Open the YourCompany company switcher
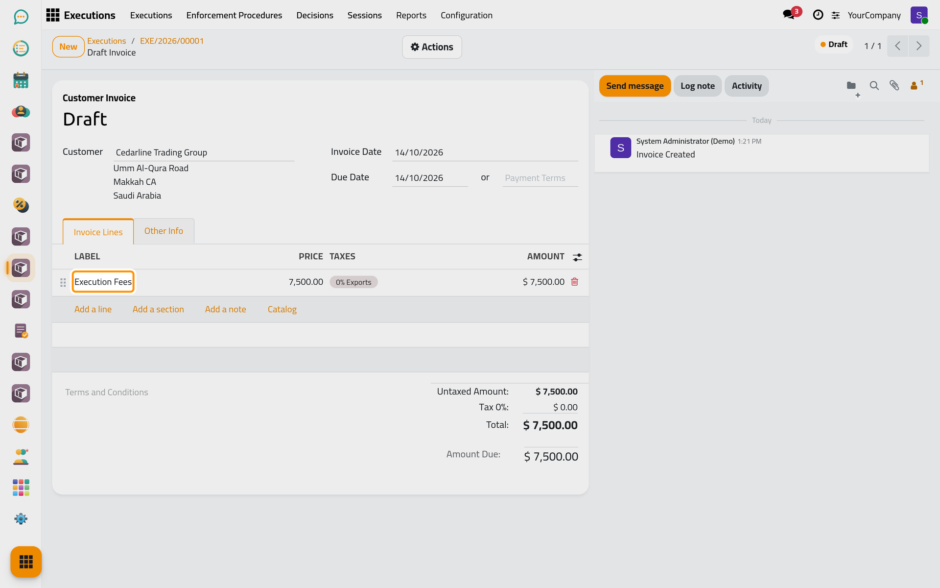940x588 pixels. [874, 15]
